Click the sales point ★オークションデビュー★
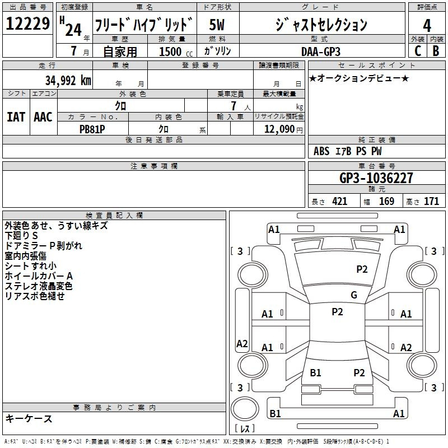The width and height of the screenshot is (448, 448). [359, 78]
